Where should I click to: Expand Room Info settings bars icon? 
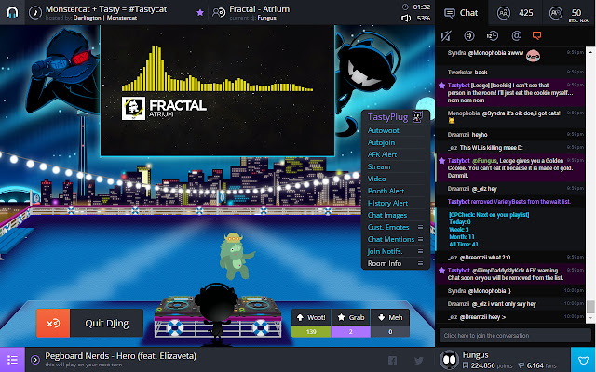[x=420, y=263]
